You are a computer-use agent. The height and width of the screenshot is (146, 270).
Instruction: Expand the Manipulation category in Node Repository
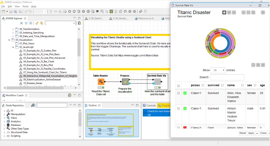tap(4, 114)
